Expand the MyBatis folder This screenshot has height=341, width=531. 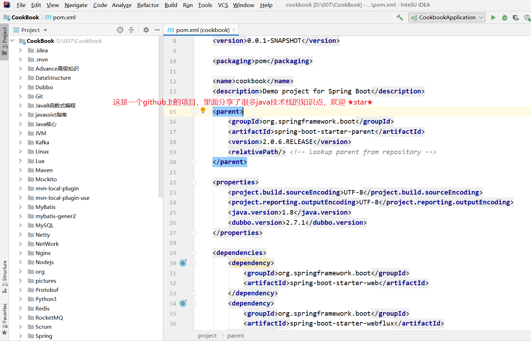pos(20,207)
